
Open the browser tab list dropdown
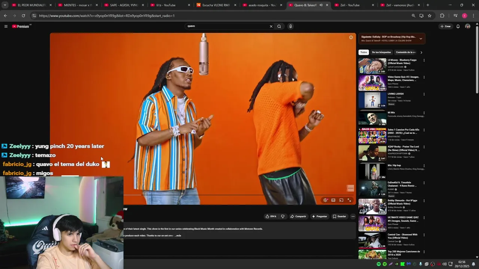(x=5, y=5)
